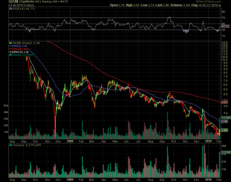Click the green volume tag on the lower Volume panel

coord(226,152)
